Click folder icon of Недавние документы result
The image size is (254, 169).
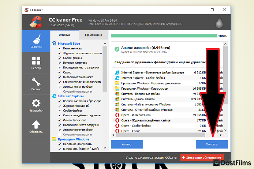click(117, 83)
